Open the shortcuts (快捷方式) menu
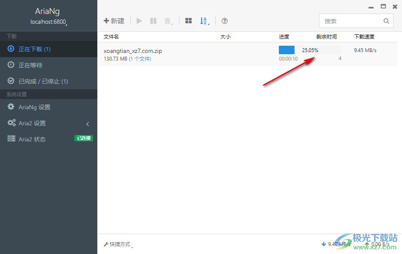This screenshot has height=254, width=402. (118, 244)
